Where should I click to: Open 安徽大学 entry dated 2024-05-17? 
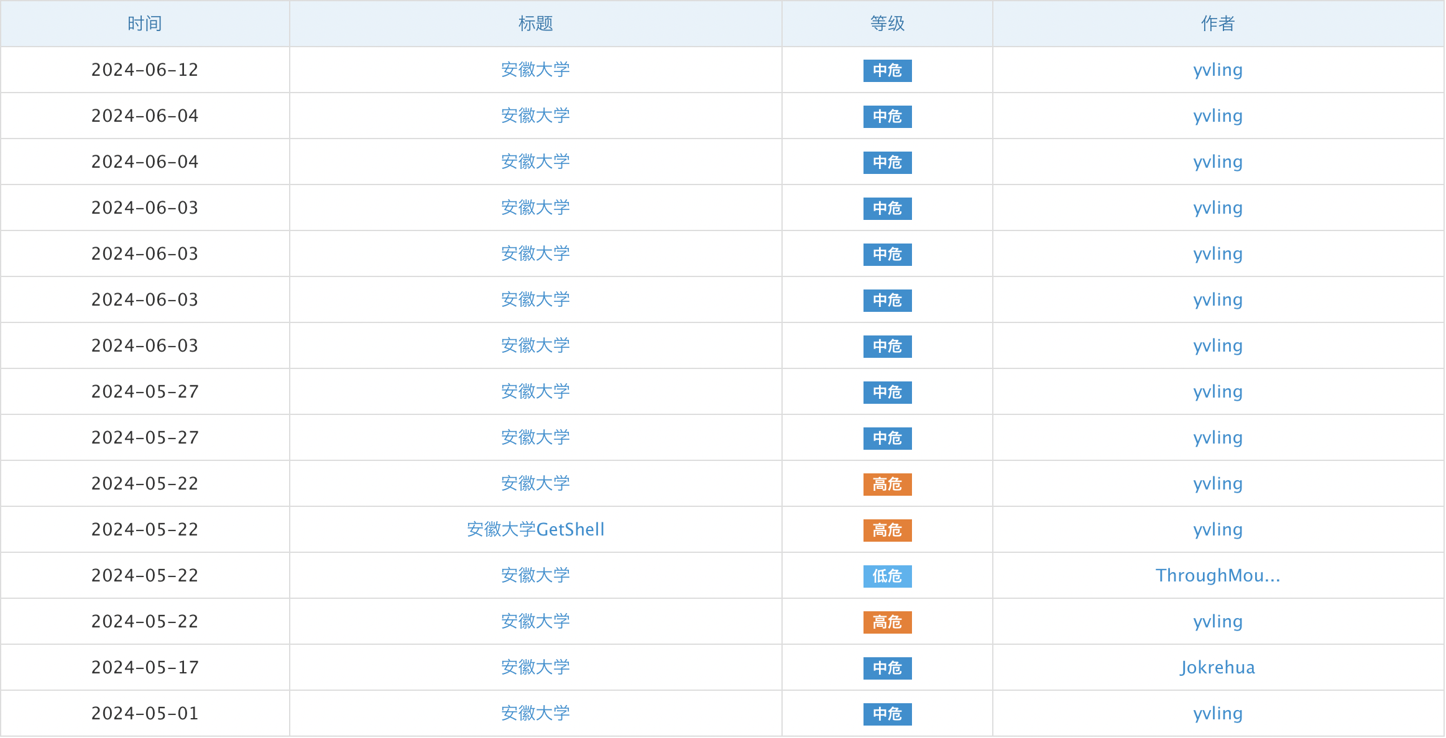click(x=535, y=667)
